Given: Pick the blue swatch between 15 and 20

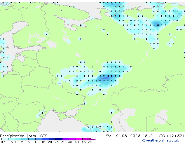Looking at the screenshot, I should [x=46, y=139].
